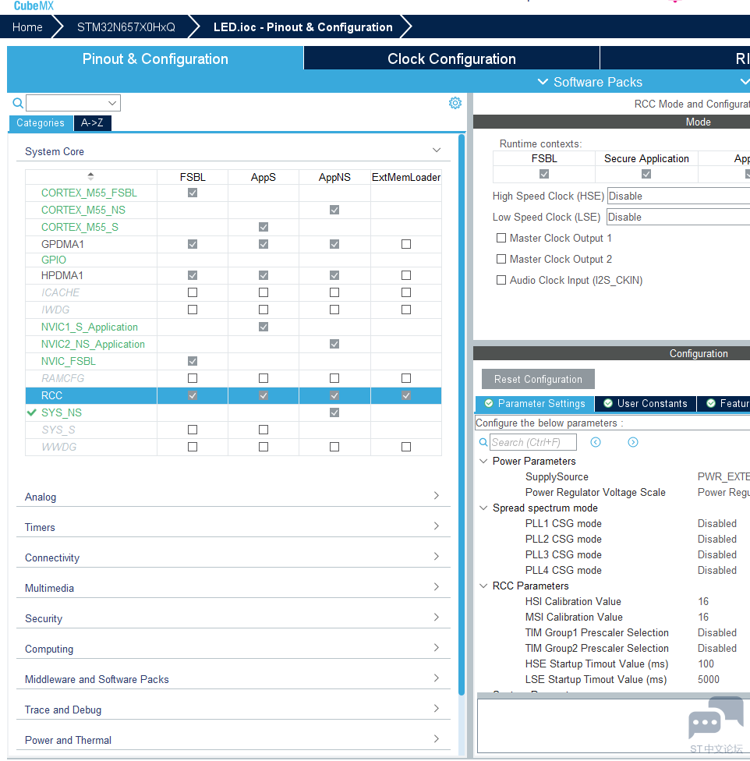
Task: Select the SYS_NS row
Action: 233,412
